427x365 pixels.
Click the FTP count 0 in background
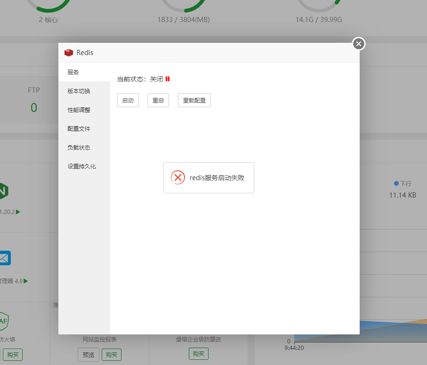coord(34,107)
